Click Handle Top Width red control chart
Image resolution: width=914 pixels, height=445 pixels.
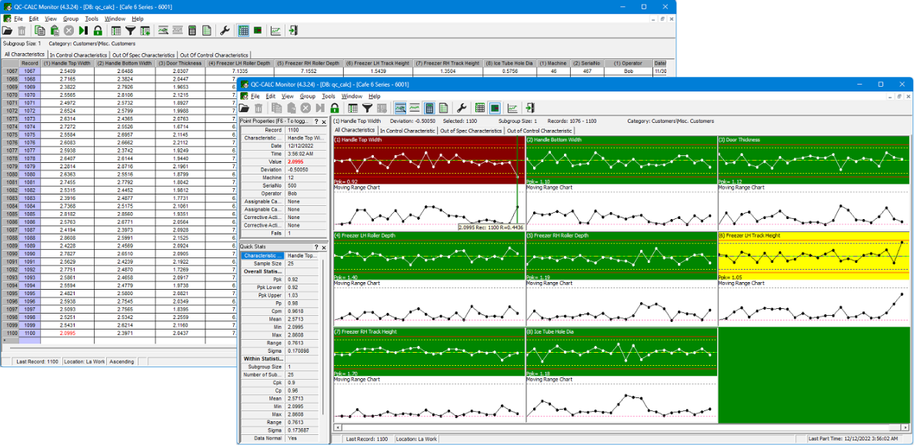pos(429,160)
